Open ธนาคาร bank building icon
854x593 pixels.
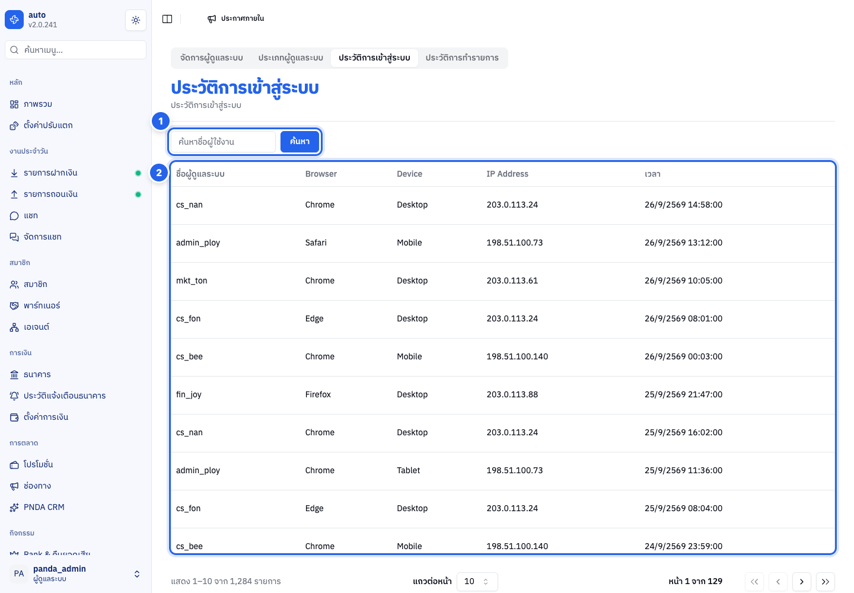(14, 375)
